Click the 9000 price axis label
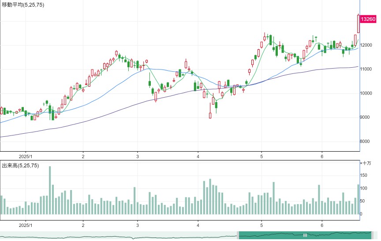Viewport: 381px width, 241px height. click(365, 117)
